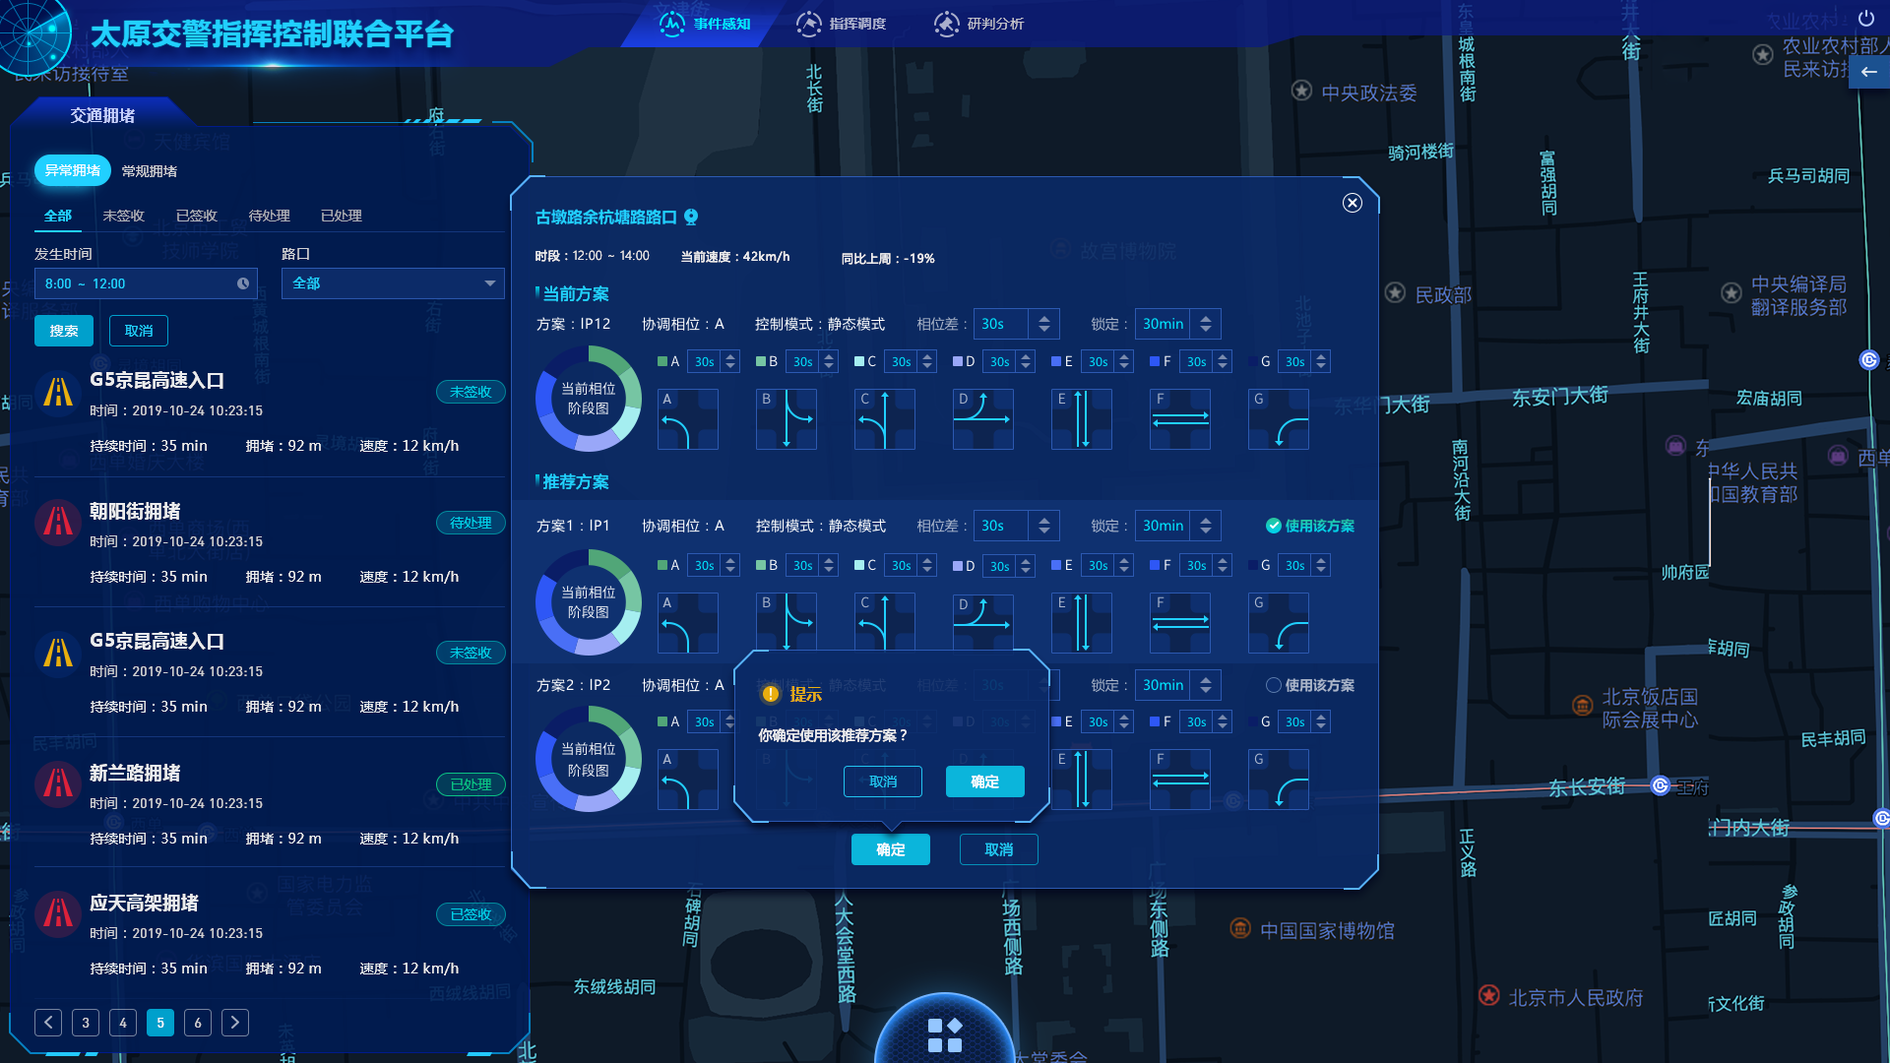Confirm with 确定 in the 提示 popup
The width and height of the screenshot is (1890, 1063).
pos(985,782)
